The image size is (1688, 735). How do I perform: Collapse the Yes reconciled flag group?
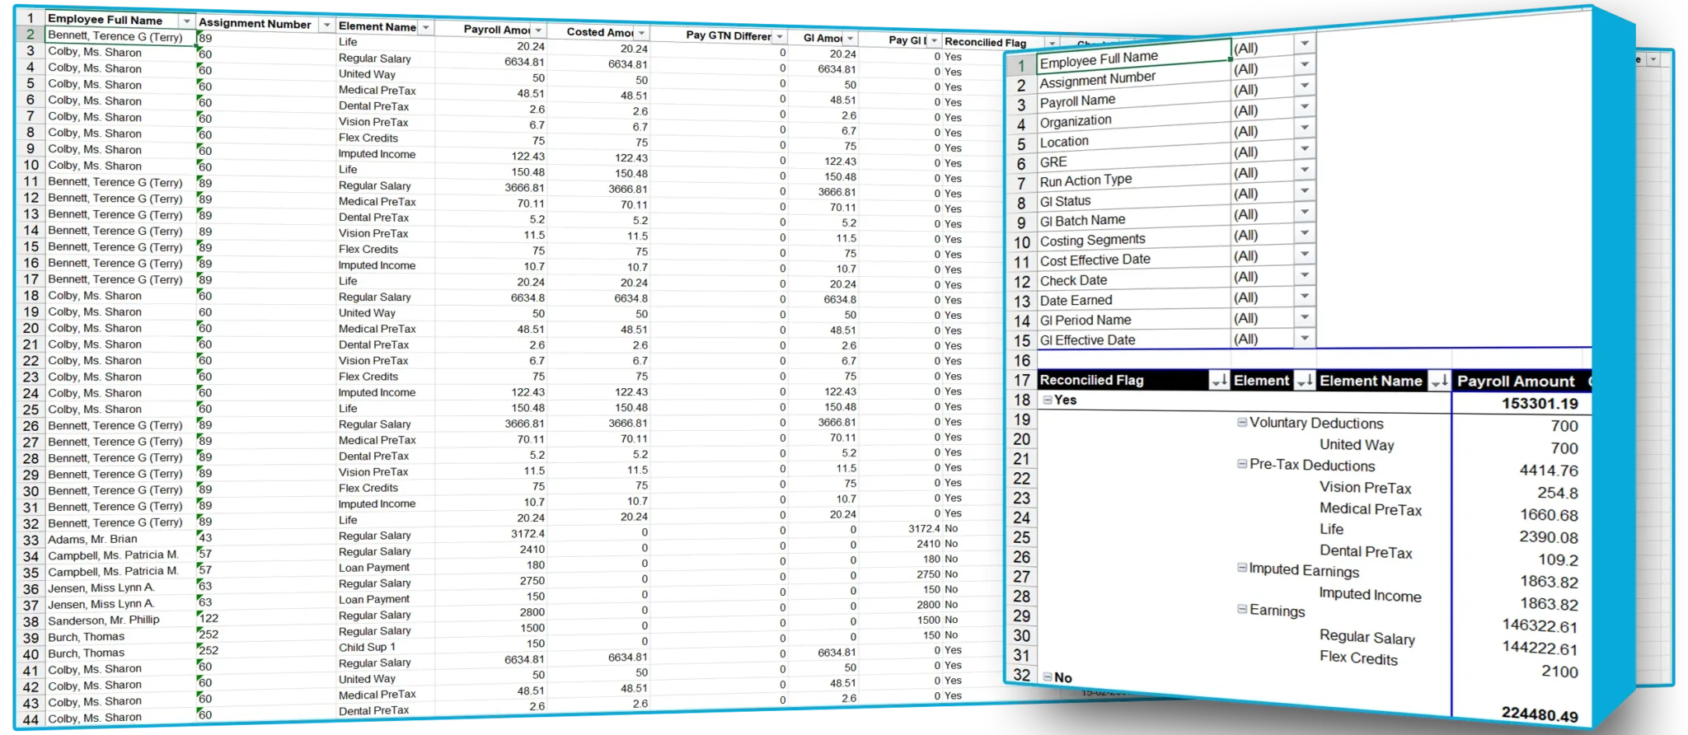(x=1048, y=400)
